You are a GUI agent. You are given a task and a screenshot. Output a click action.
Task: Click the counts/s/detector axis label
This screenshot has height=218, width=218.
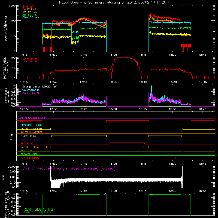click(5, 28)
